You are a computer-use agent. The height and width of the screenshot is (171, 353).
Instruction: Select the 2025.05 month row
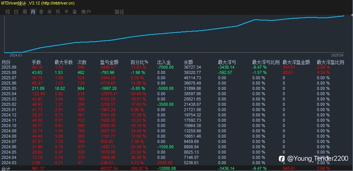click(176, 89)
